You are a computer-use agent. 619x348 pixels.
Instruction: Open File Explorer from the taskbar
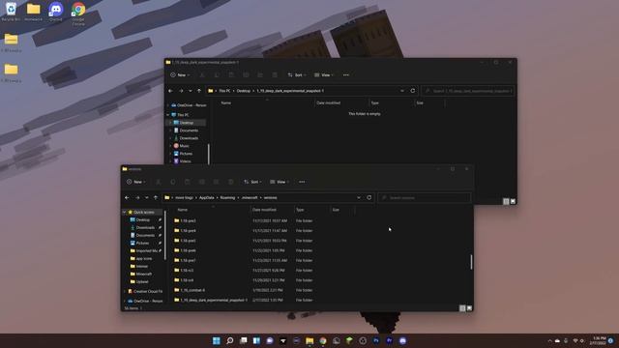pos(309,341)
